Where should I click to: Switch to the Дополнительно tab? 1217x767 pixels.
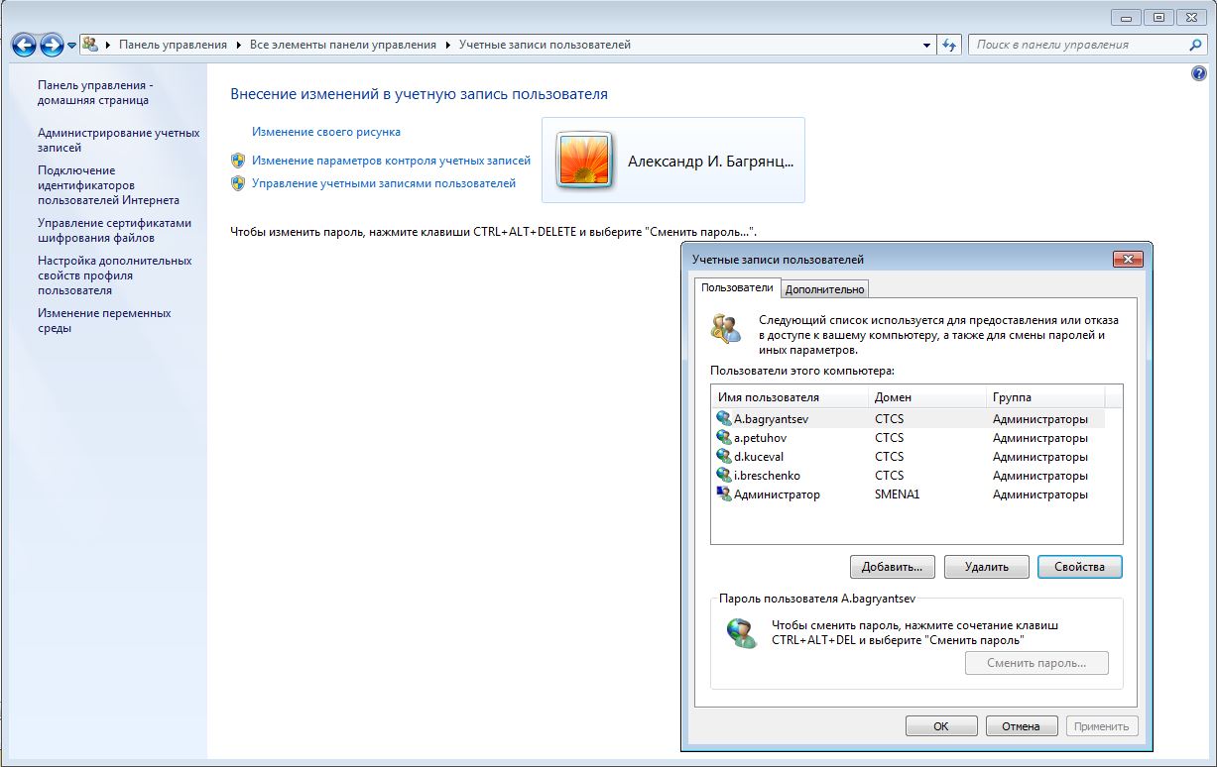click(825, 289)
